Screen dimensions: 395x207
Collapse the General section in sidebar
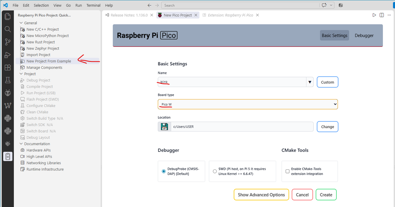click(x=21, y=23)
